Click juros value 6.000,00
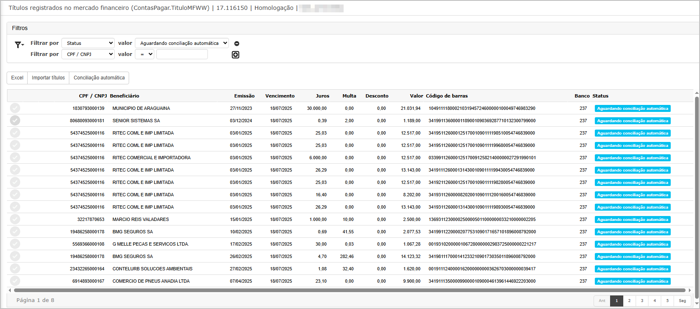700x309 pixels. (318, 158)
